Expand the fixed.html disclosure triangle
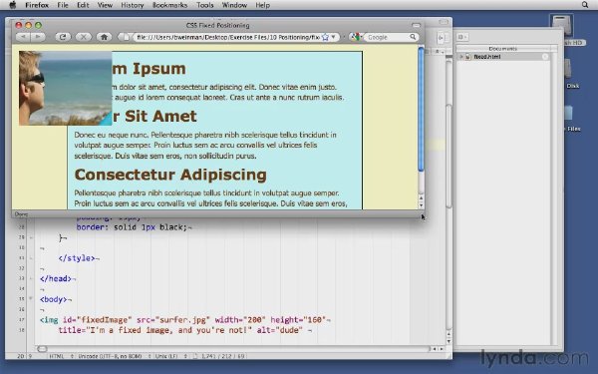This screenshot has height=374, width=598. click(x=461, y=57)
